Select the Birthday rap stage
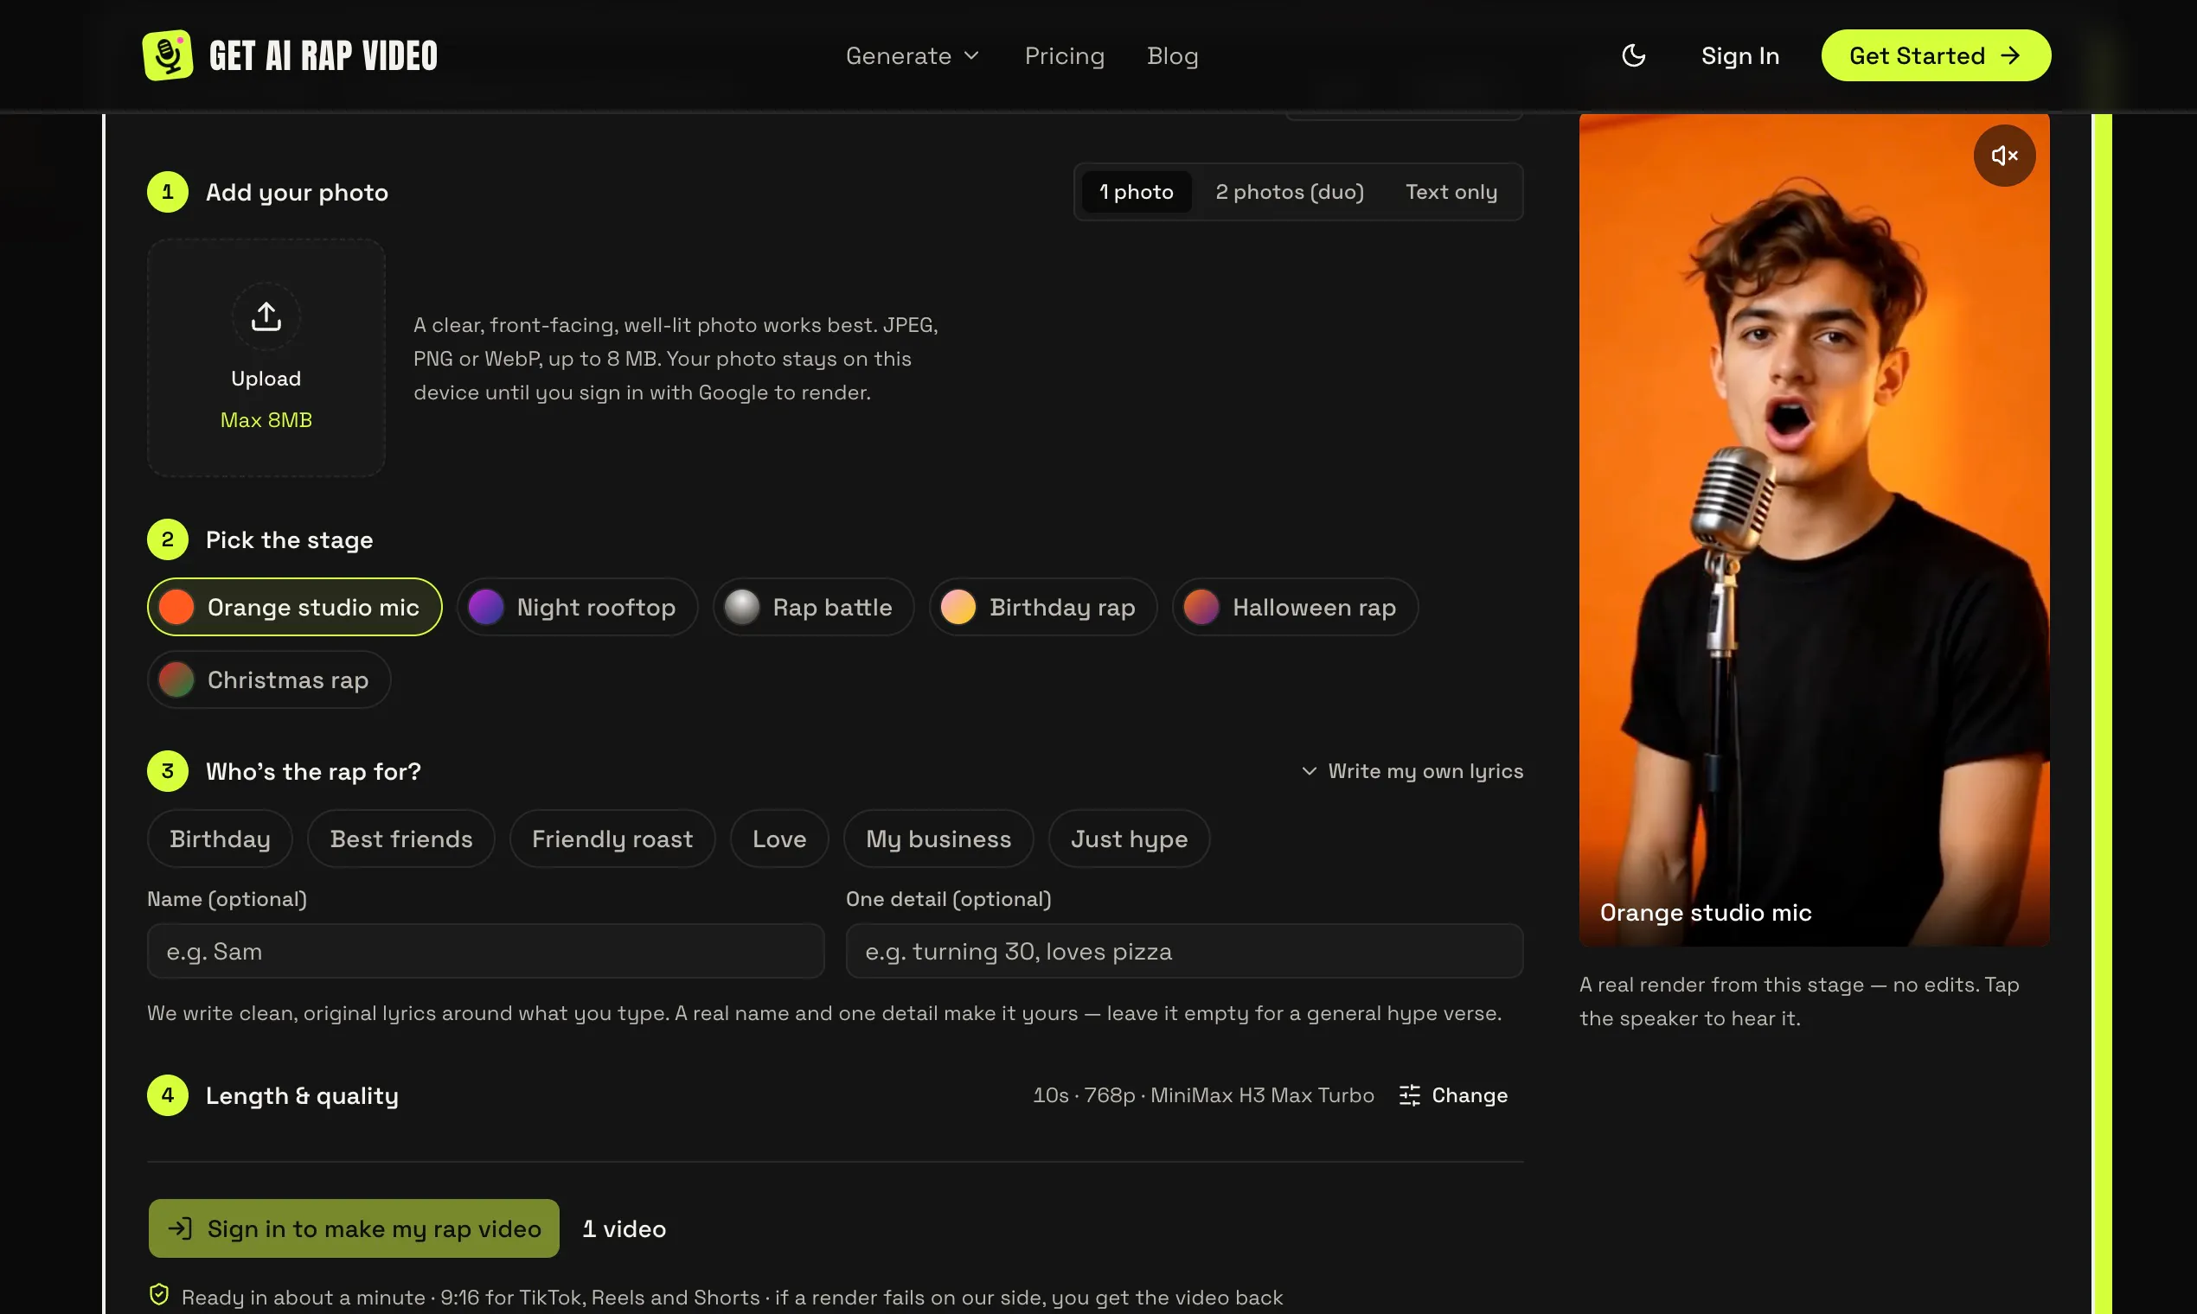The width and height of the screenshot is (2197, 1314). 1042,608
